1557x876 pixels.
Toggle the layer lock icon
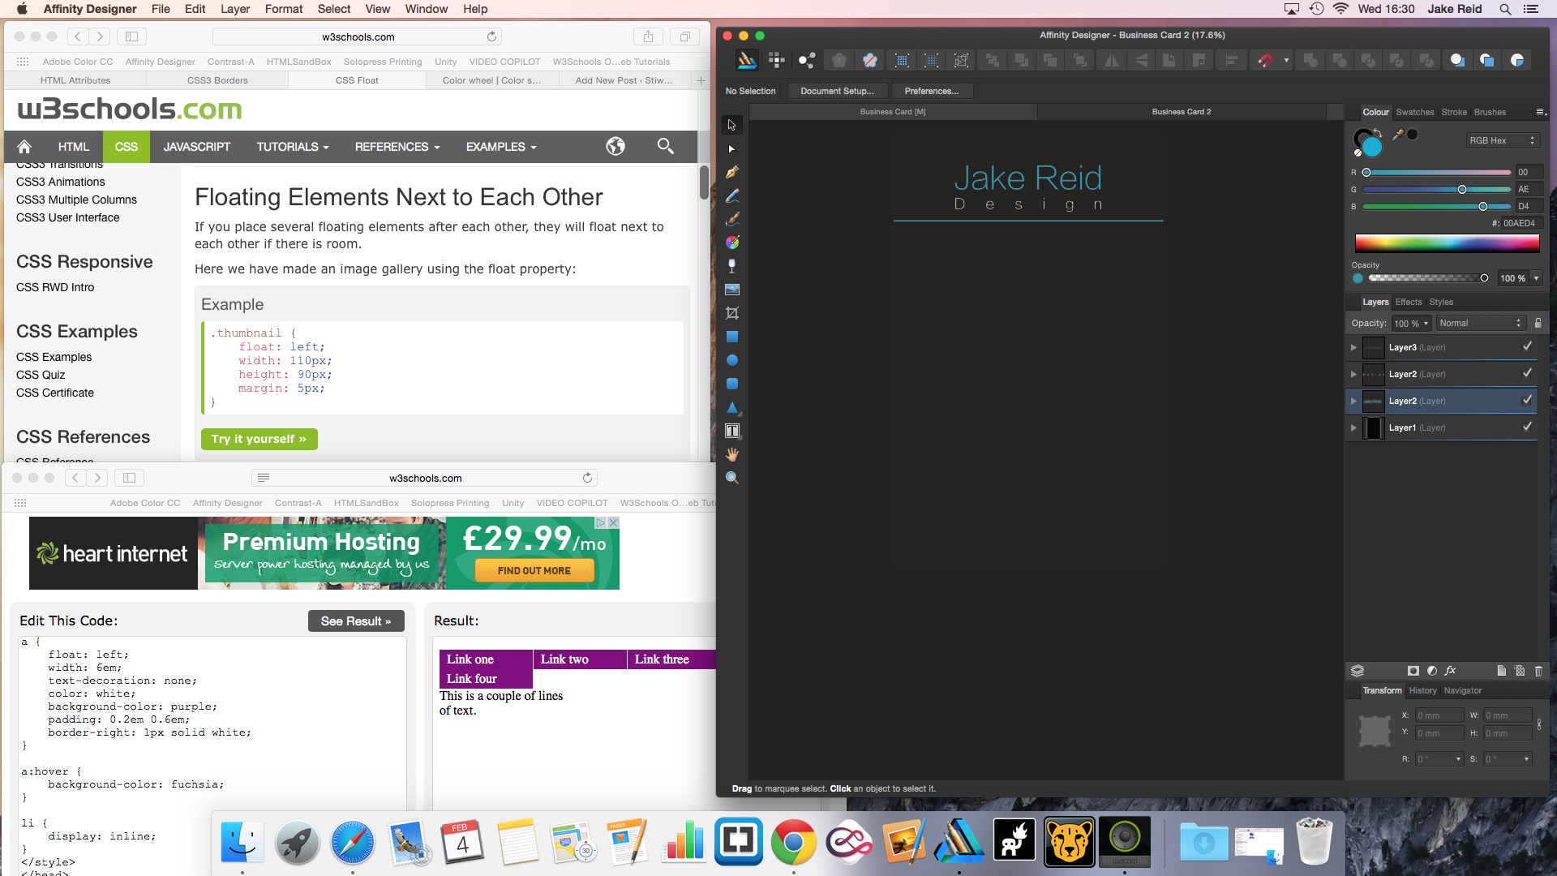click(1538, 323)
